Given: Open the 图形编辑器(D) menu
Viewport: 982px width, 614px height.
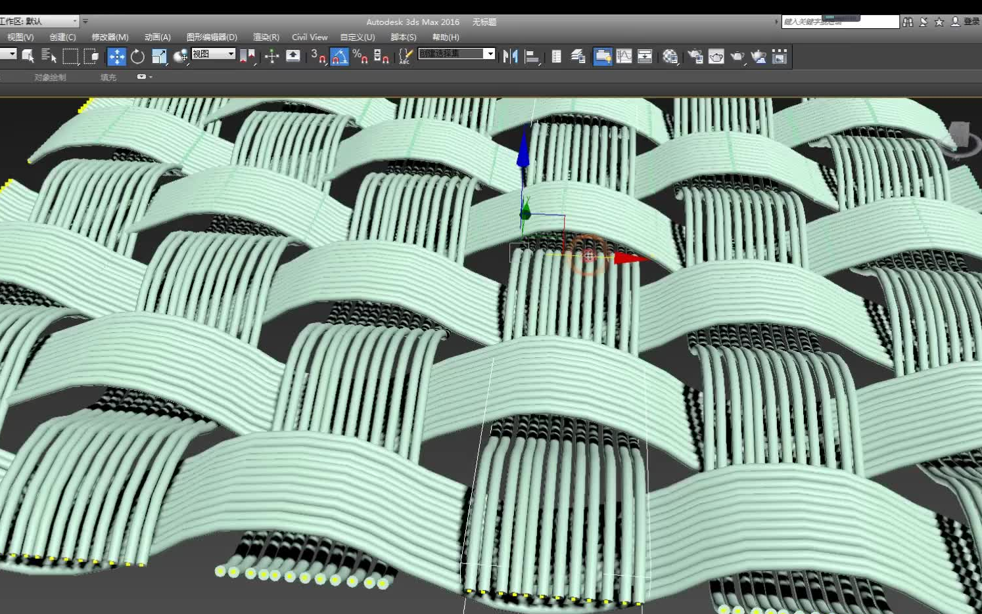Looking at the screenshot, I should (x=212, y=37).
